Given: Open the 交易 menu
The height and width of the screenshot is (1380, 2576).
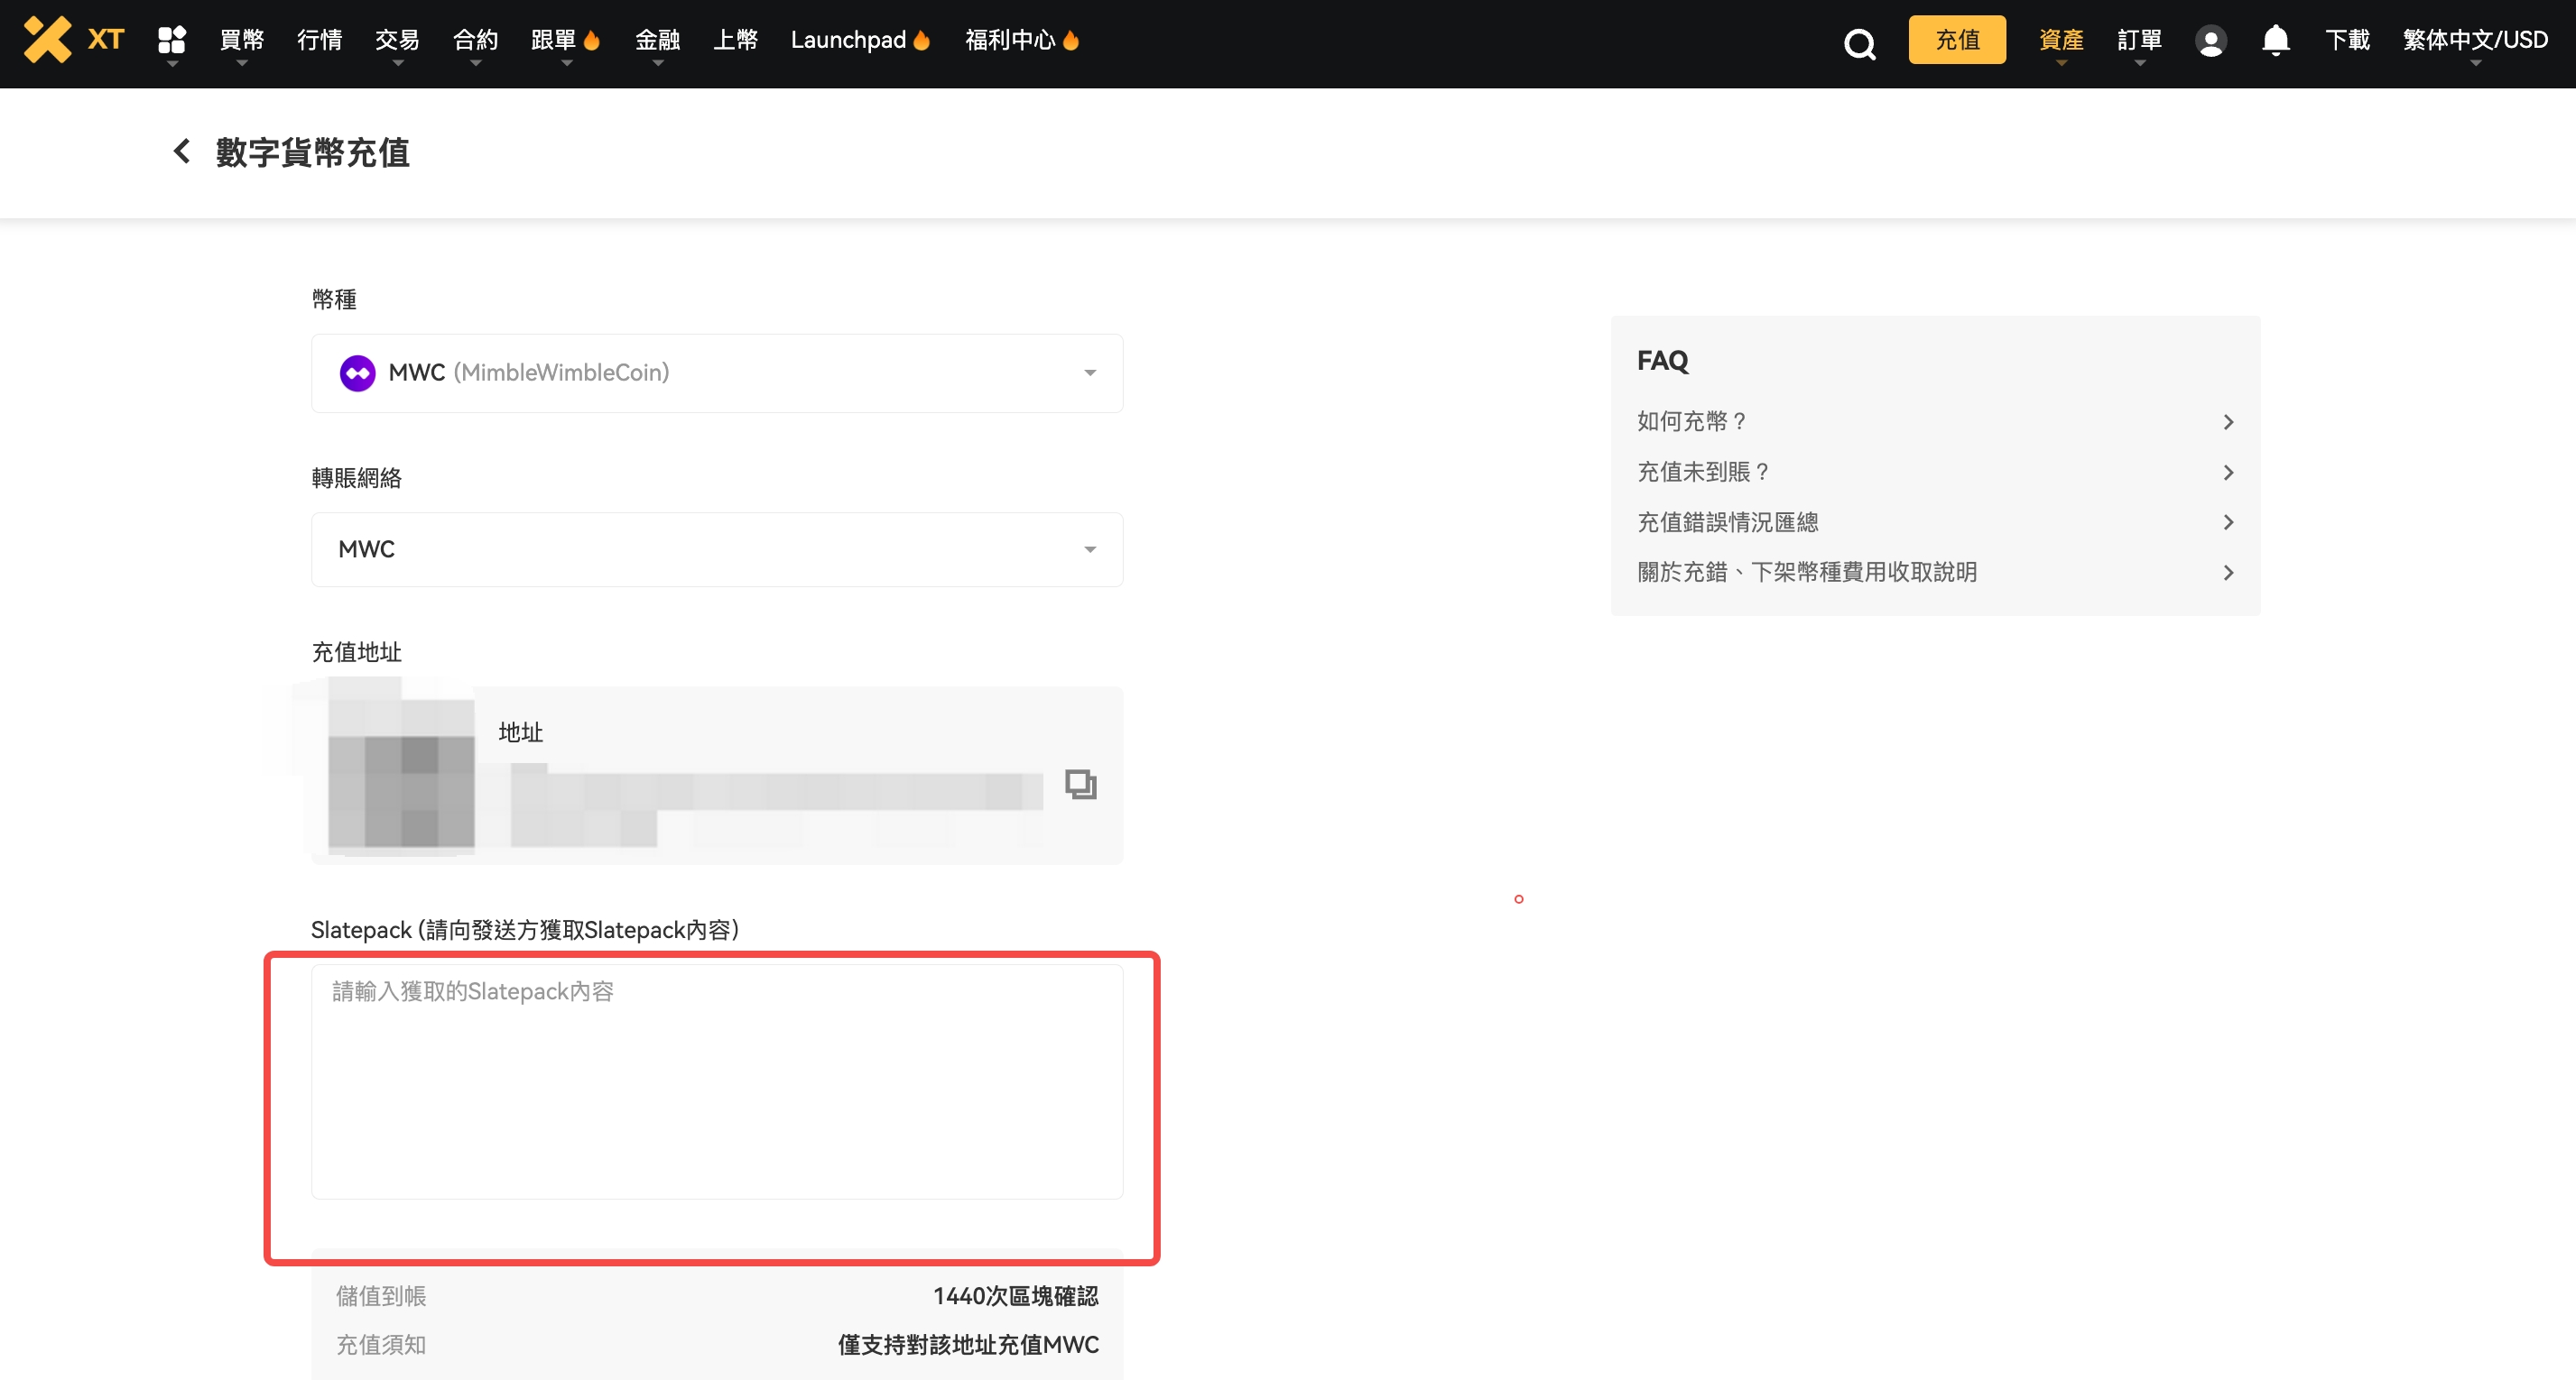Looking at the screenshot, I should tap(397, 40).
